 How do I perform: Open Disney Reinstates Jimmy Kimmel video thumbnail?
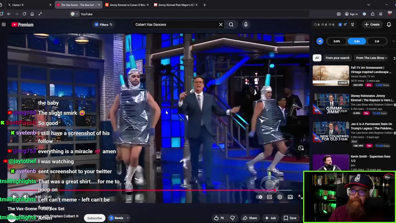coord(331,104)
